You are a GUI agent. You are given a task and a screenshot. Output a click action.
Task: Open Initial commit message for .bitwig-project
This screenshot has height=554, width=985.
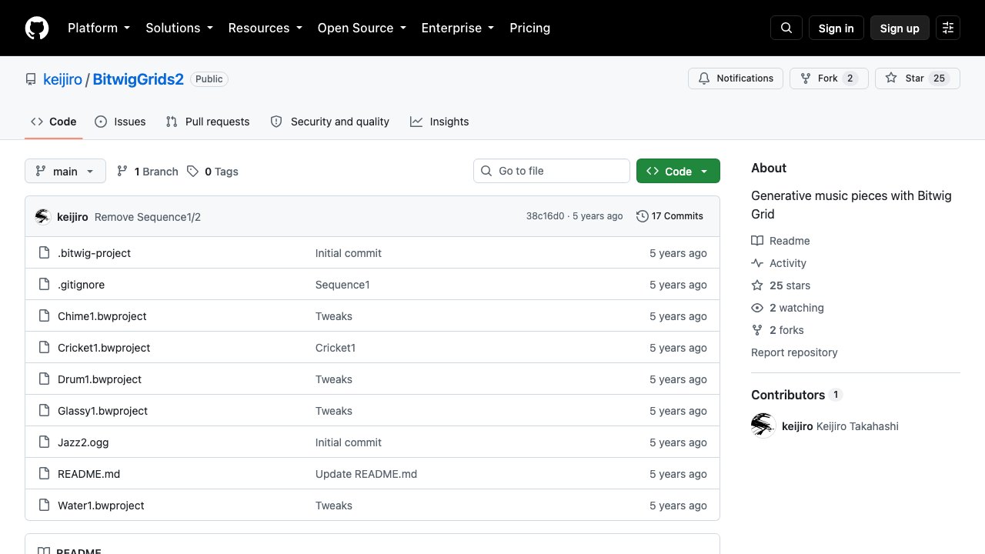(349, 253)
